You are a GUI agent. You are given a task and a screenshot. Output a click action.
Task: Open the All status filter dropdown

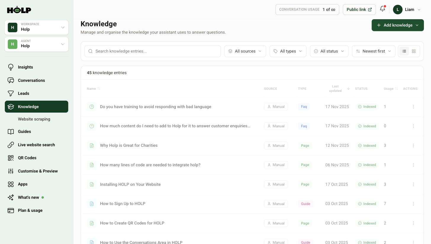[329, 51]
